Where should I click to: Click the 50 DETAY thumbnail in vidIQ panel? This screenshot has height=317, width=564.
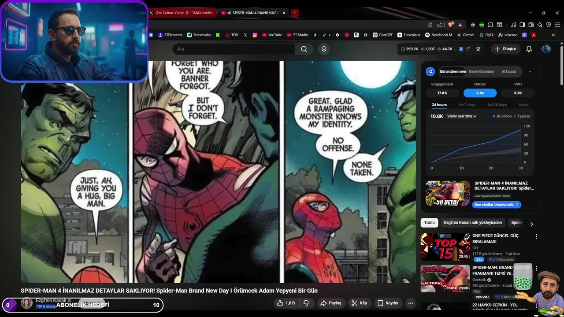point(448,193)
